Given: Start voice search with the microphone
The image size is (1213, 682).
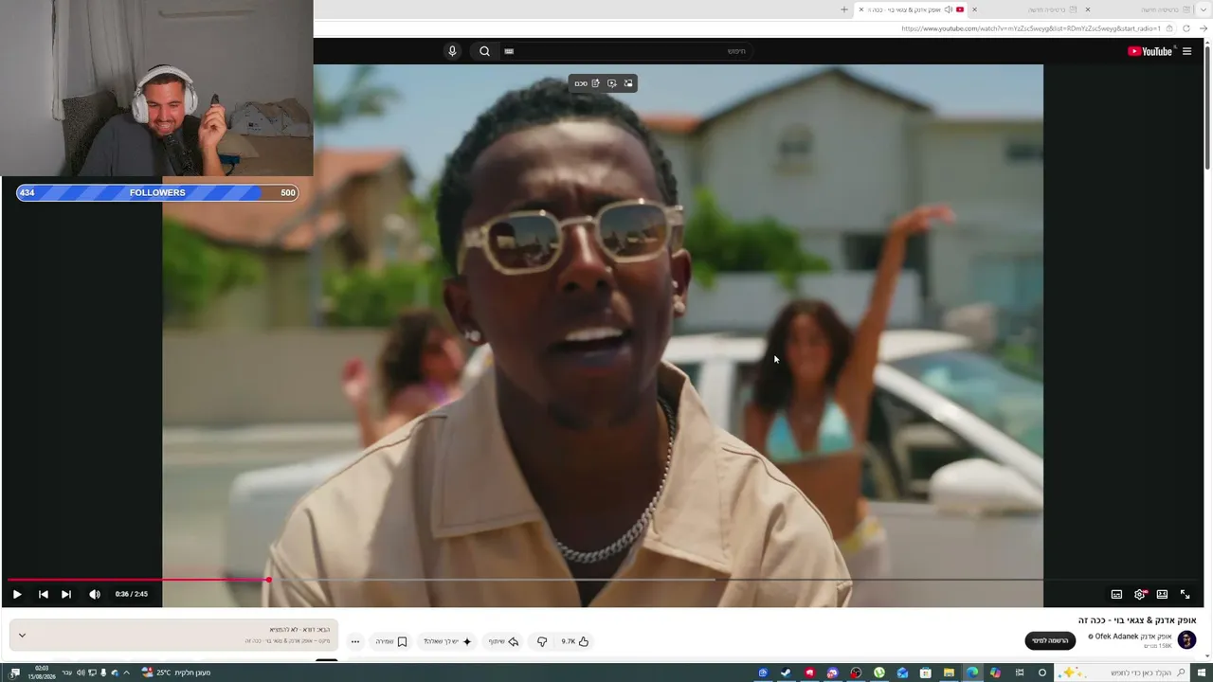Looking at the screenshot, I should [452, 51].
